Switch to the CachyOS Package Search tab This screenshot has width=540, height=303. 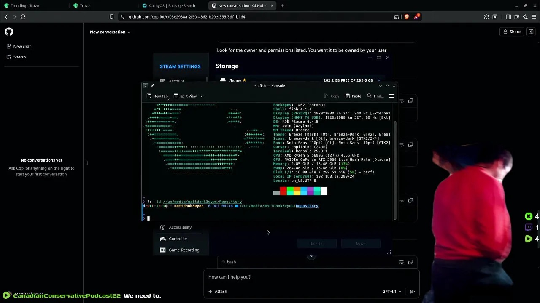[x=173, y=6]
